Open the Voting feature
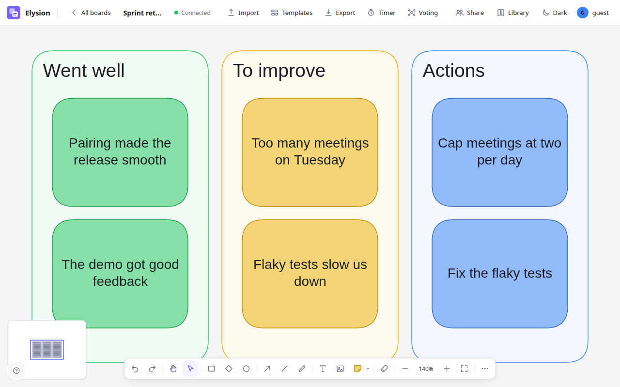This screenshot has width=620, height=387. click(x=423, y=13)
